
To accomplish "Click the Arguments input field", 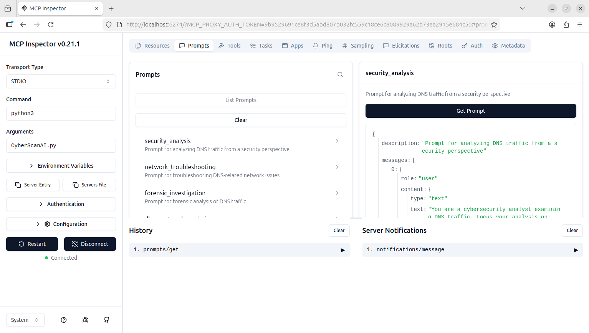I will (61, 146).
